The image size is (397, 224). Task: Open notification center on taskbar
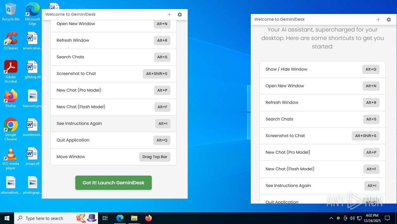point(387,218)
